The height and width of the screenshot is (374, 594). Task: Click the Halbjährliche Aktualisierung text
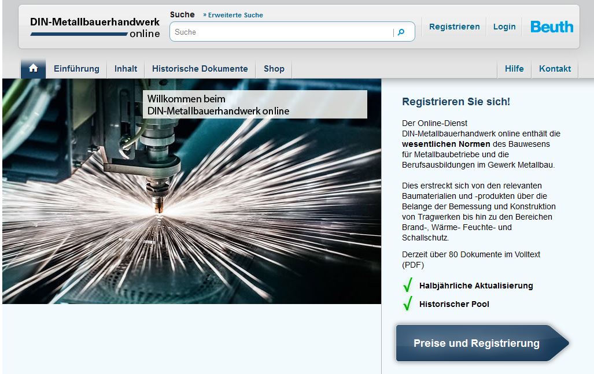click(476, 286)
